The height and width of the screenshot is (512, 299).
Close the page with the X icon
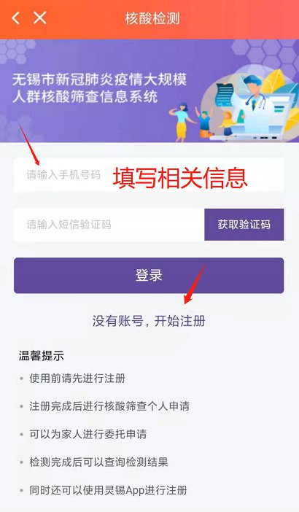[x=40, y=18]
